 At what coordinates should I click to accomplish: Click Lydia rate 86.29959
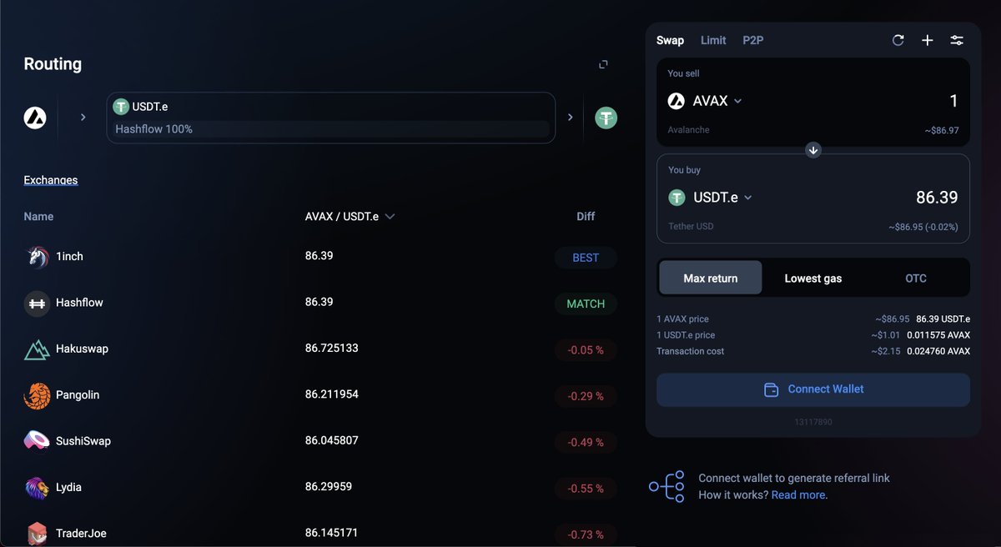pyautogui.click(x=329, y=486)
